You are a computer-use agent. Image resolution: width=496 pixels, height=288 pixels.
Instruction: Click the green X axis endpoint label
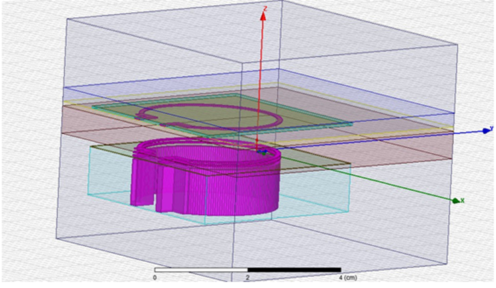[460, 200]
